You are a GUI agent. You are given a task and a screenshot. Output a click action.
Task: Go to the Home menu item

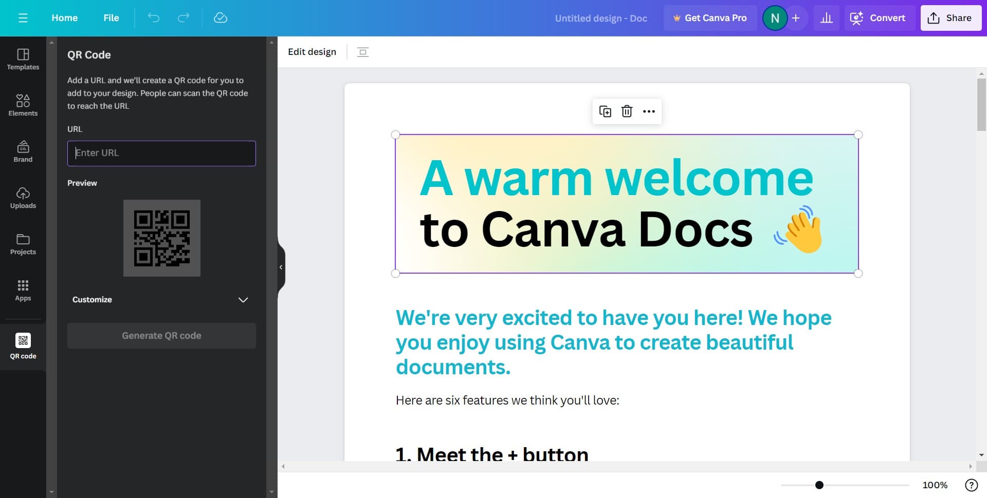point(65,18)
